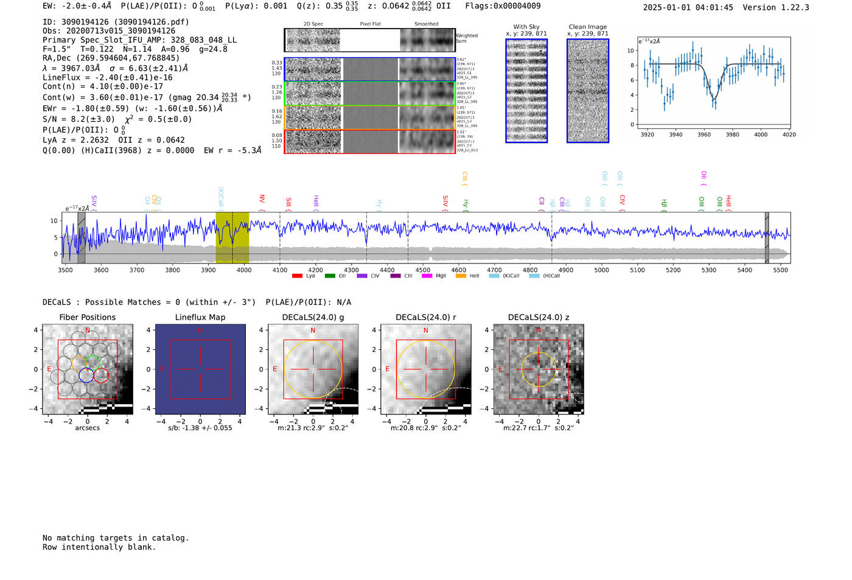Viewport: 852px width, 580px height.
Task: Click the 'DECaLS : Possible Matches = 0' heading
Action: tap(149, 302)
